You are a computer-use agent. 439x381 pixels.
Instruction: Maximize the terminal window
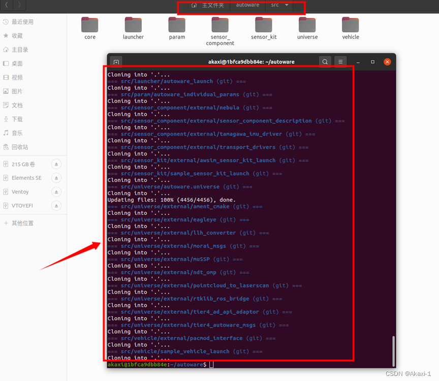click(x=372, y=62)
